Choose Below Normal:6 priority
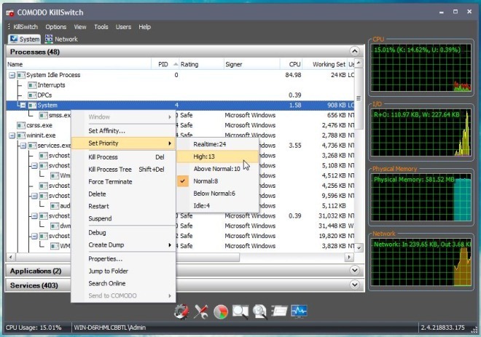 [217, 194]
